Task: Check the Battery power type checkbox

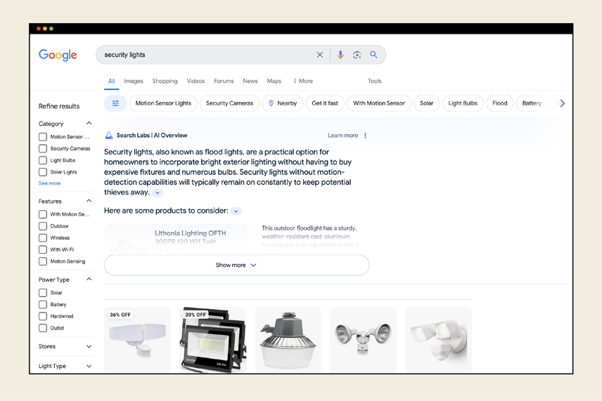Action: point(43,304)
